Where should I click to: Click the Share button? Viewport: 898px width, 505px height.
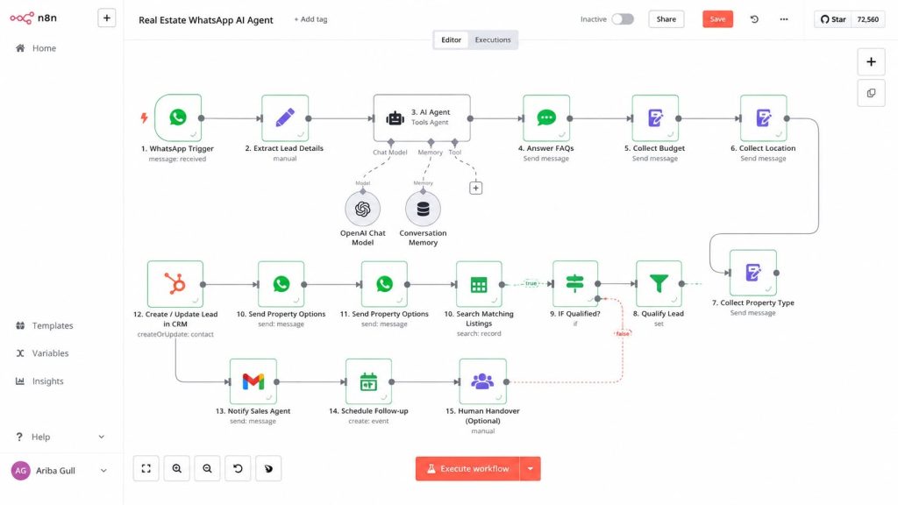(x=666, y=19)
